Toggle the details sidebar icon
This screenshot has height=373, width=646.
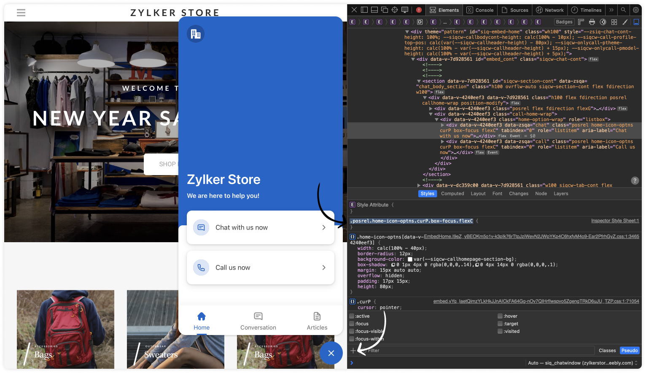click(636, 22)
